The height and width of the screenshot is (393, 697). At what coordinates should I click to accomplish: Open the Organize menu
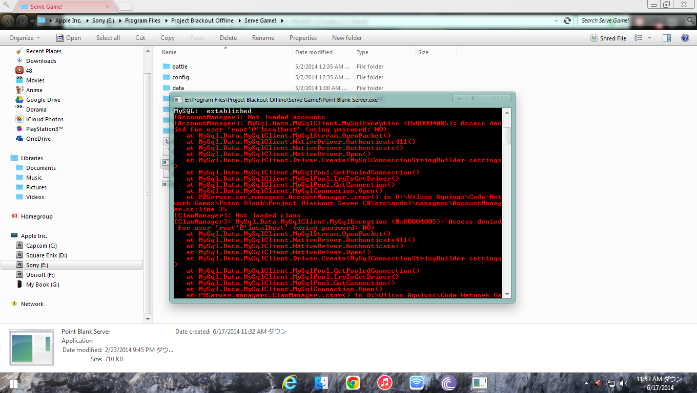pyautogui.click(x=24, y=37)
